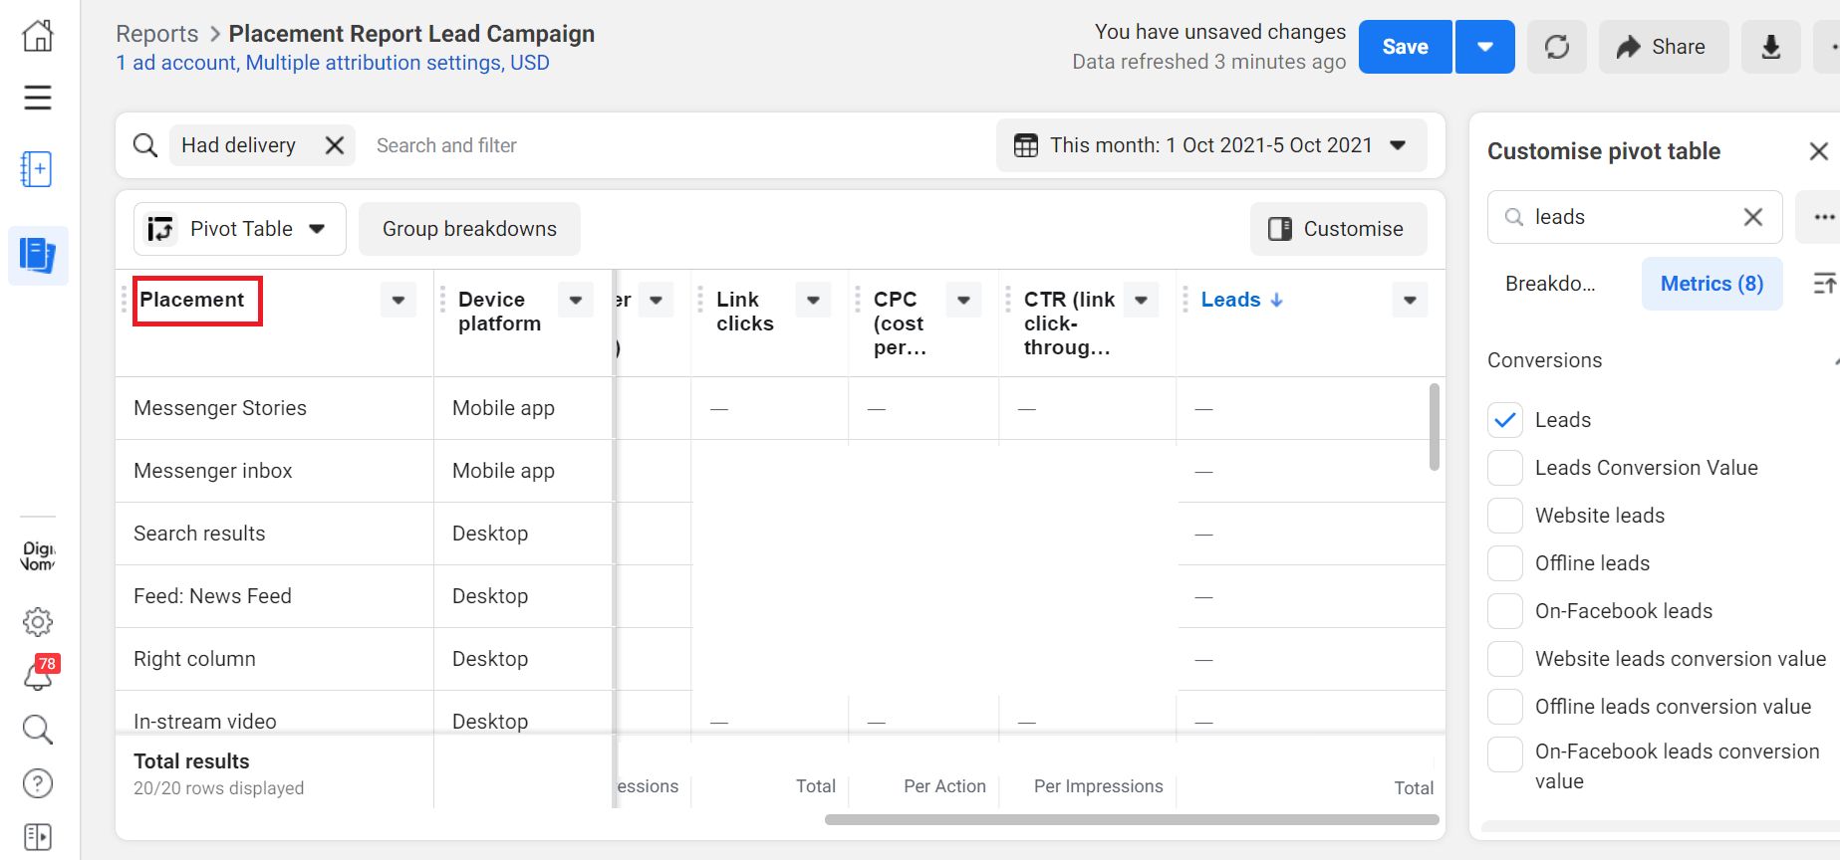Click the sidebar search magnifier icon

(38, 730)
